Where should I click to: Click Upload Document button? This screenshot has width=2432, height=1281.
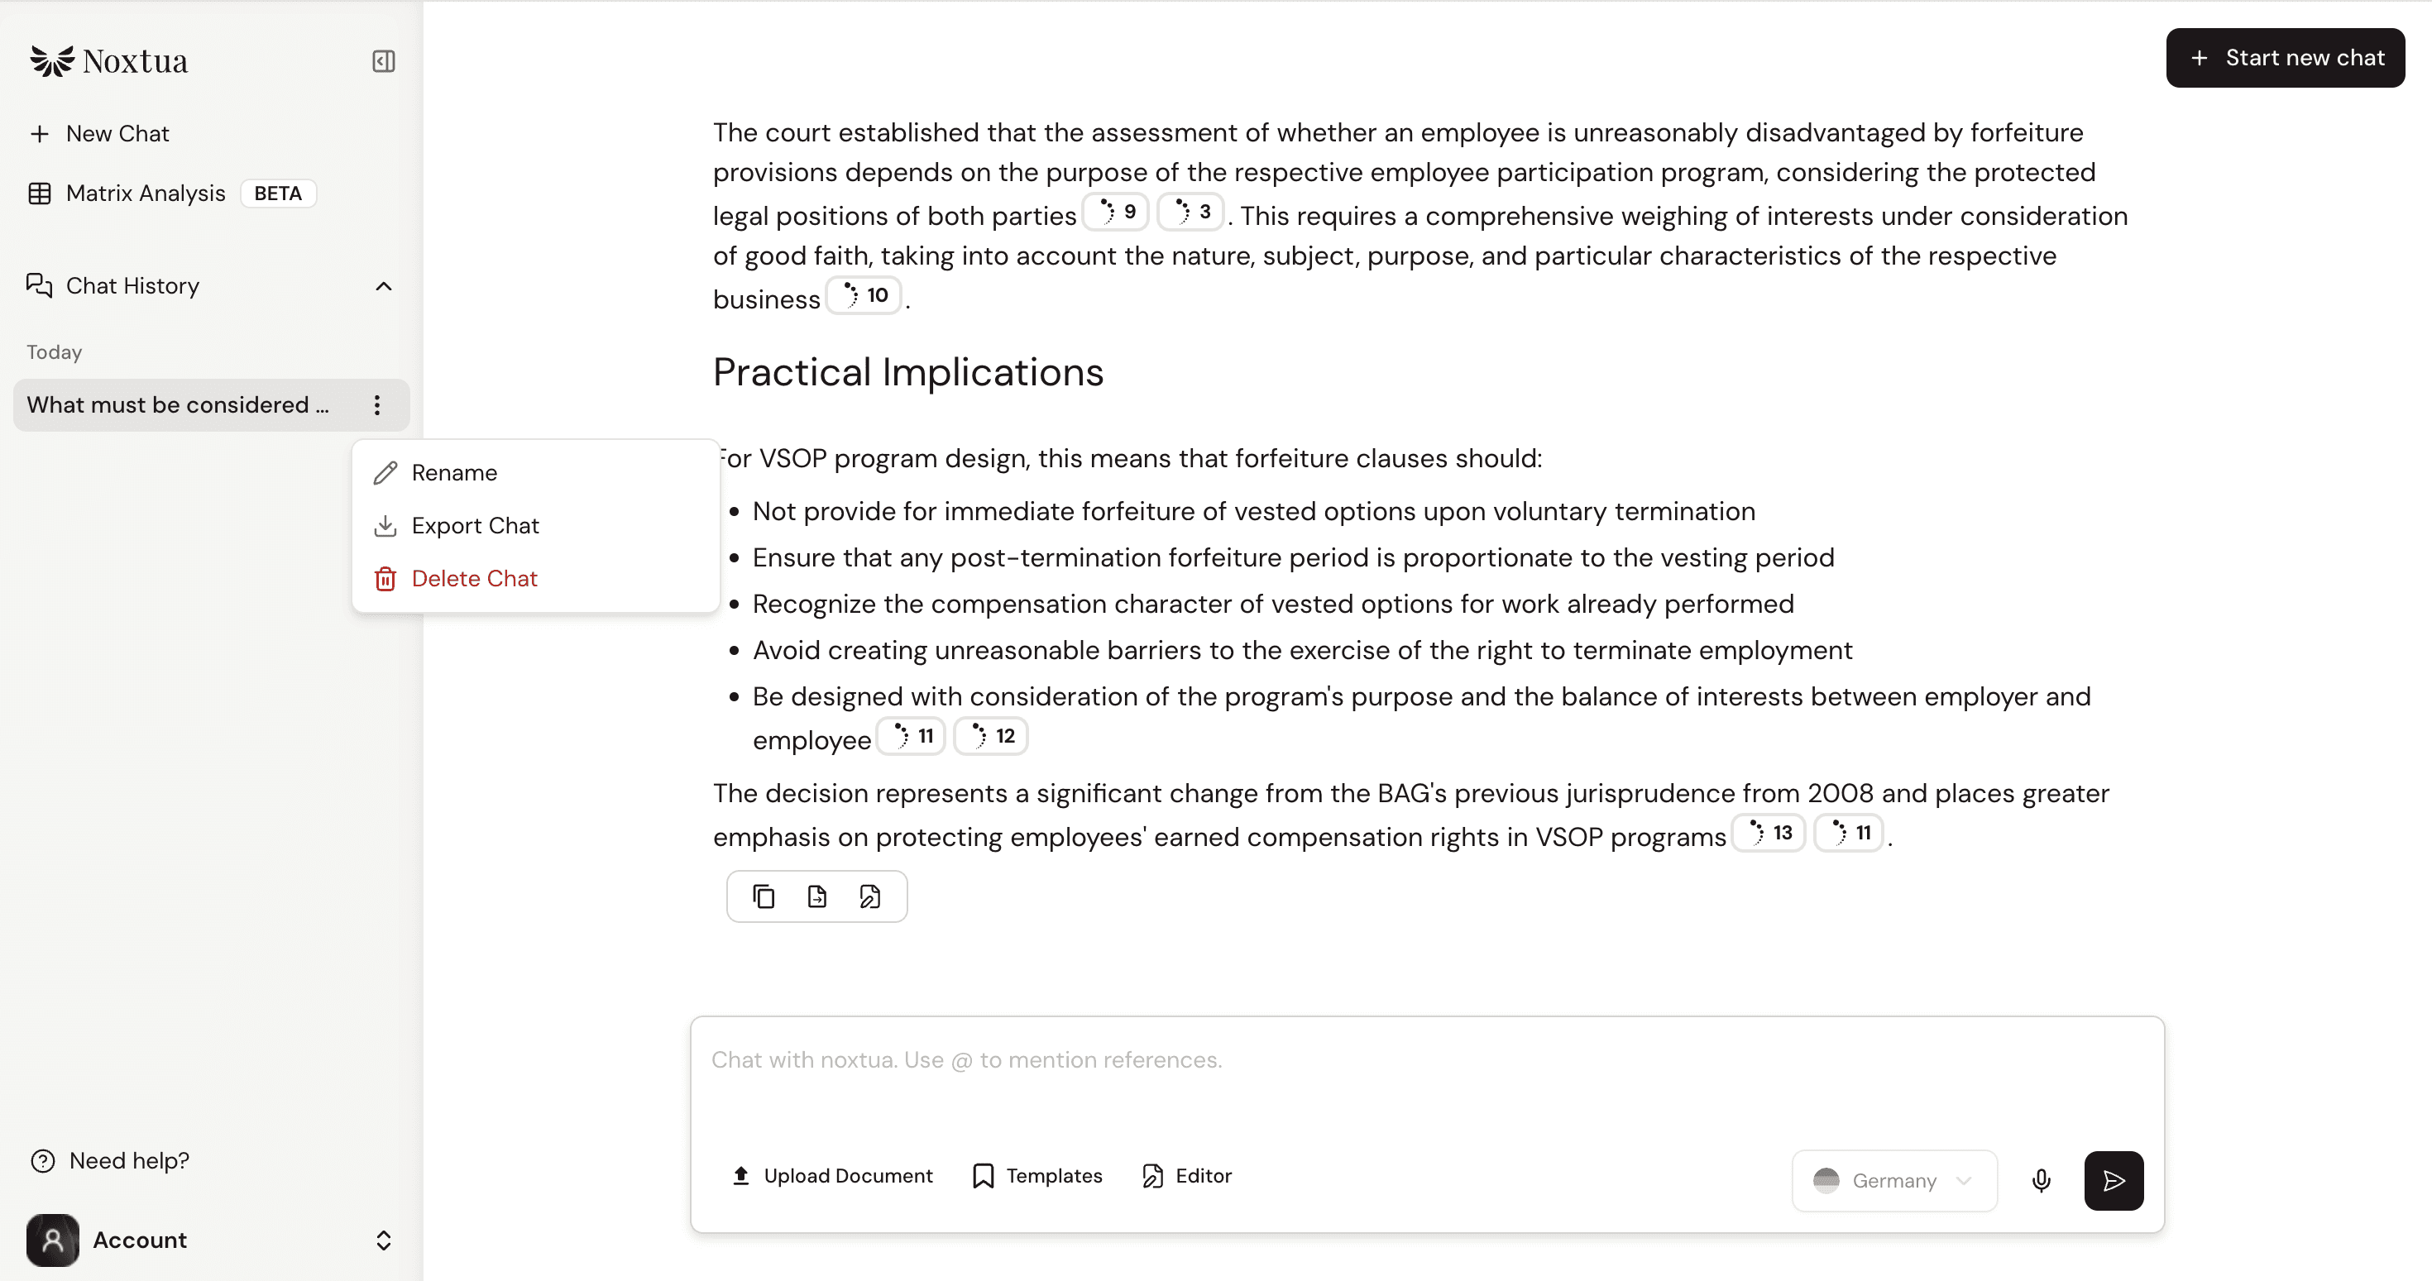coord(831,1175)
